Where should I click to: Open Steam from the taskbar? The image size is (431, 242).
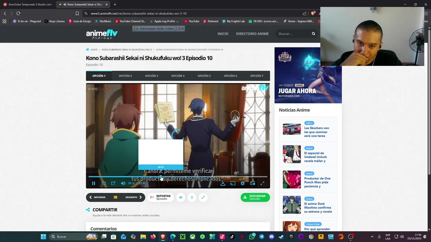(281, 237)
